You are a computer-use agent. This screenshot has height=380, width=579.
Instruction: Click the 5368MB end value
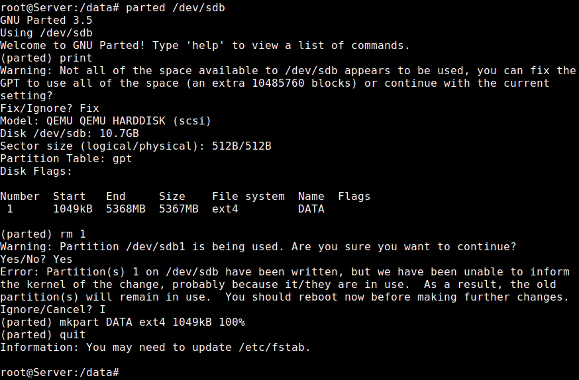click(126, 209)
